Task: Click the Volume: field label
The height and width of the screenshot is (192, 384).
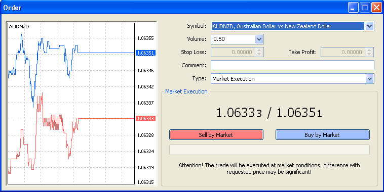Action: (197, 39)
